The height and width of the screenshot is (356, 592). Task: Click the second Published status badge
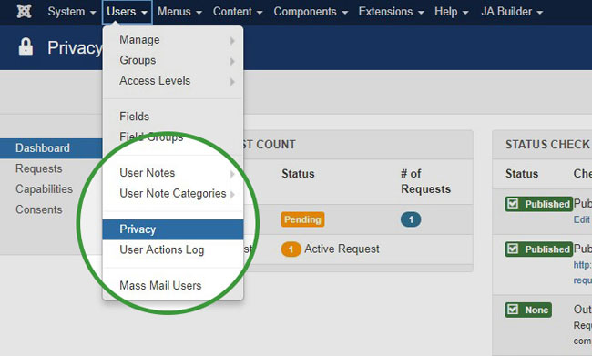(538, 249)
